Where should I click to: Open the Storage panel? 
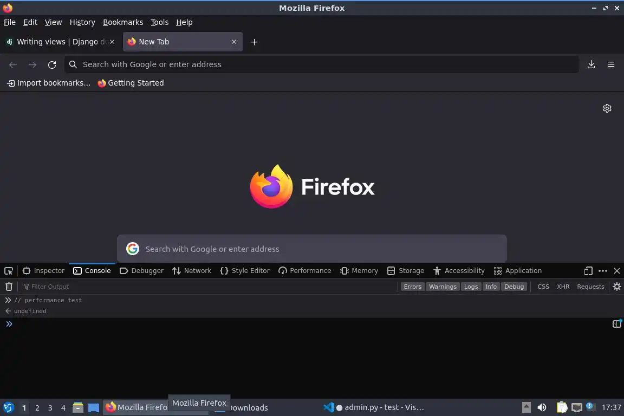(406, 271)
